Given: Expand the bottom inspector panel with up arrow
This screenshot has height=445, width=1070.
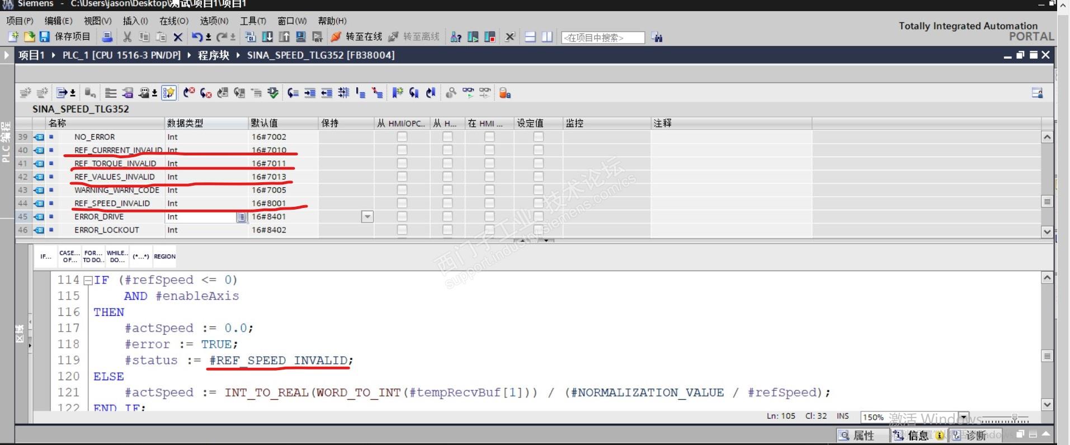Looking at the screenshot, I should tap(1045, 434).
